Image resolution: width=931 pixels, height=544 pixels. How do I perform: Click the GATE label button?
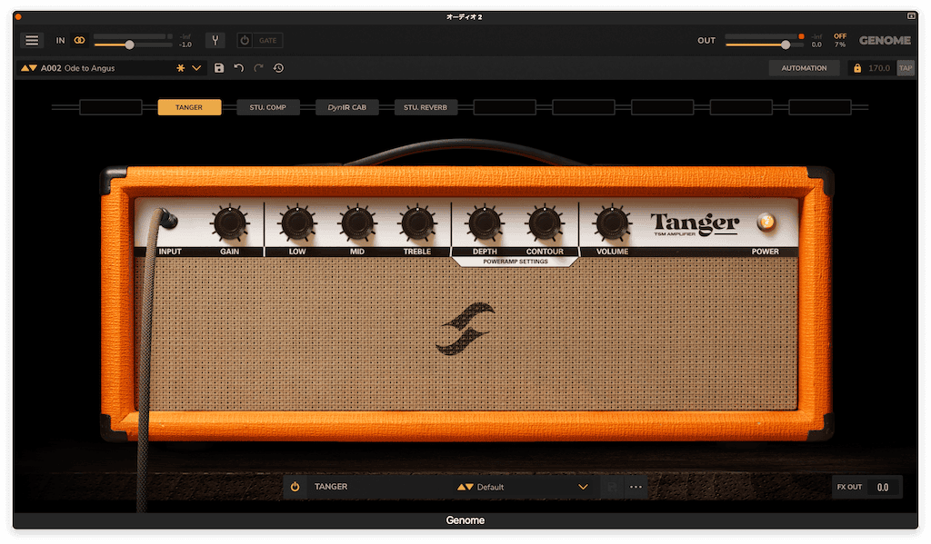[x=268, y=40]
